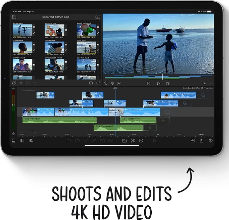Viewport: 229px width, 220px height.
Task: Tap the library trash icon
Action: pyautogui.click(x=28, y=83)
